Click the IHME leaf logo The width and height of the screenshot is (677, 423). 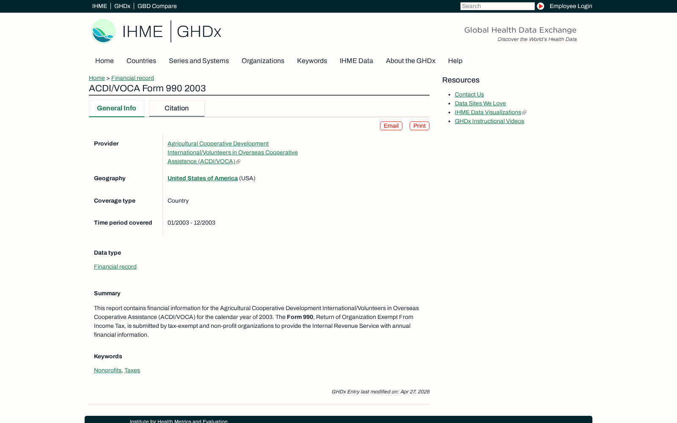tap(104, 31)
